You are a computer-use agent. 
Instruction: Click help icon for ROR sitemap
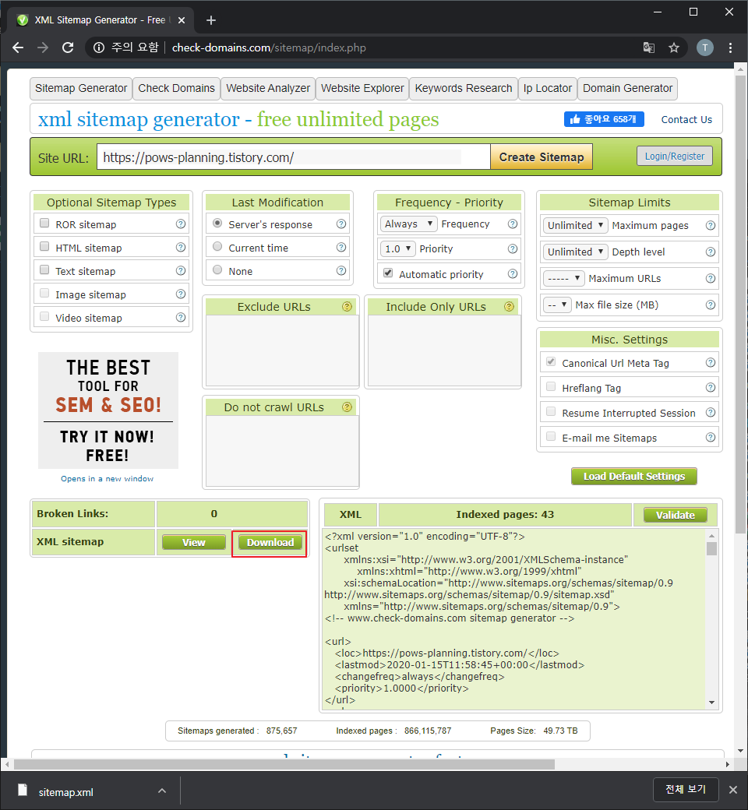pos(181,224)
